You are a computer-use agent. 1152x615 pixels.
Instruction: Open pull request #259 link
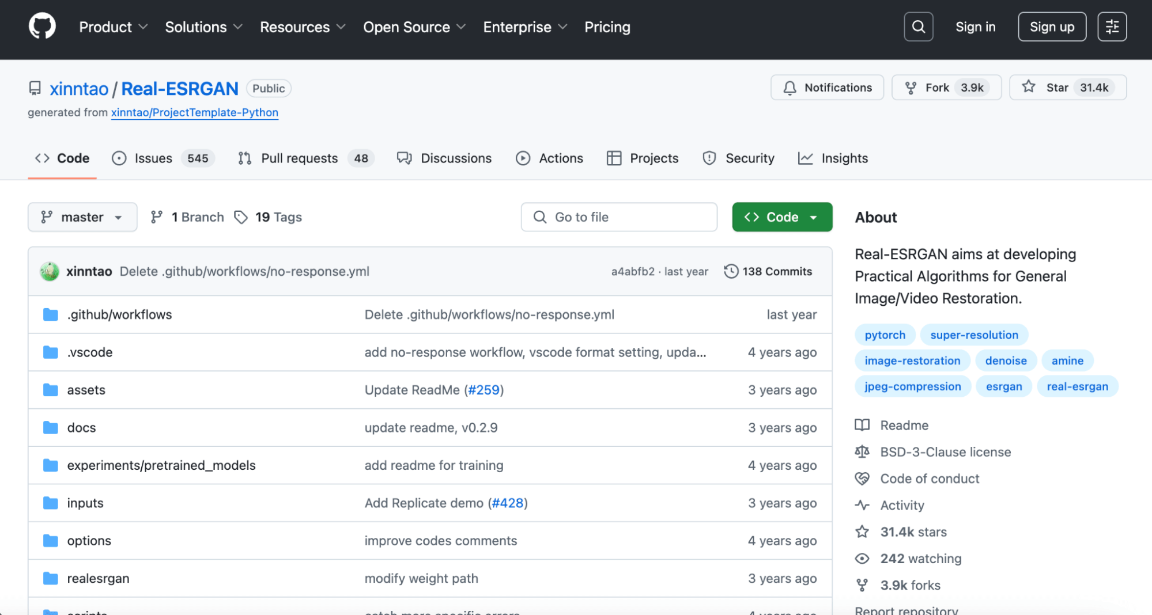click(484, 390)
